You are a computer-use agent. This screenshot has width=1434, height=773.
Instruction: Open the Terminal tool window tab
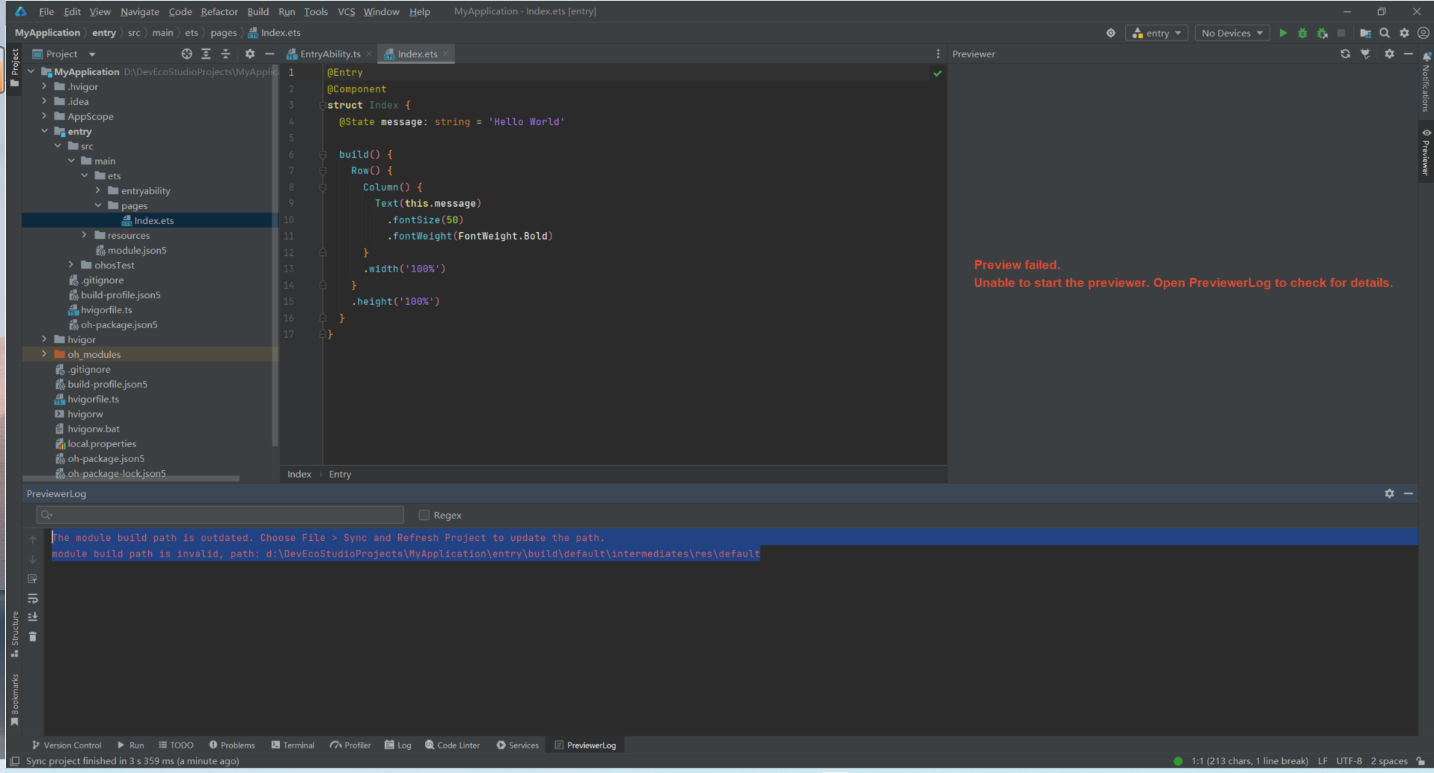[x=293, y=745]
